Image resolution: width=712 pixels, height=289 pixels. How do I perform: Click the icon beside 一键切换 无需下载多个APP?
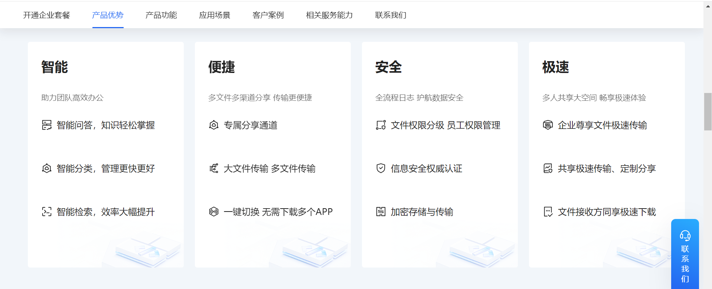(x=214, y=212)
